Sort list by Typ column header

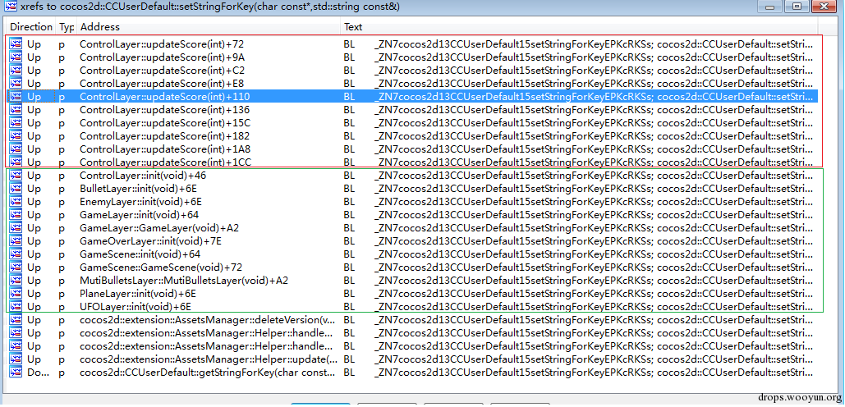click(x=67, y=27)
